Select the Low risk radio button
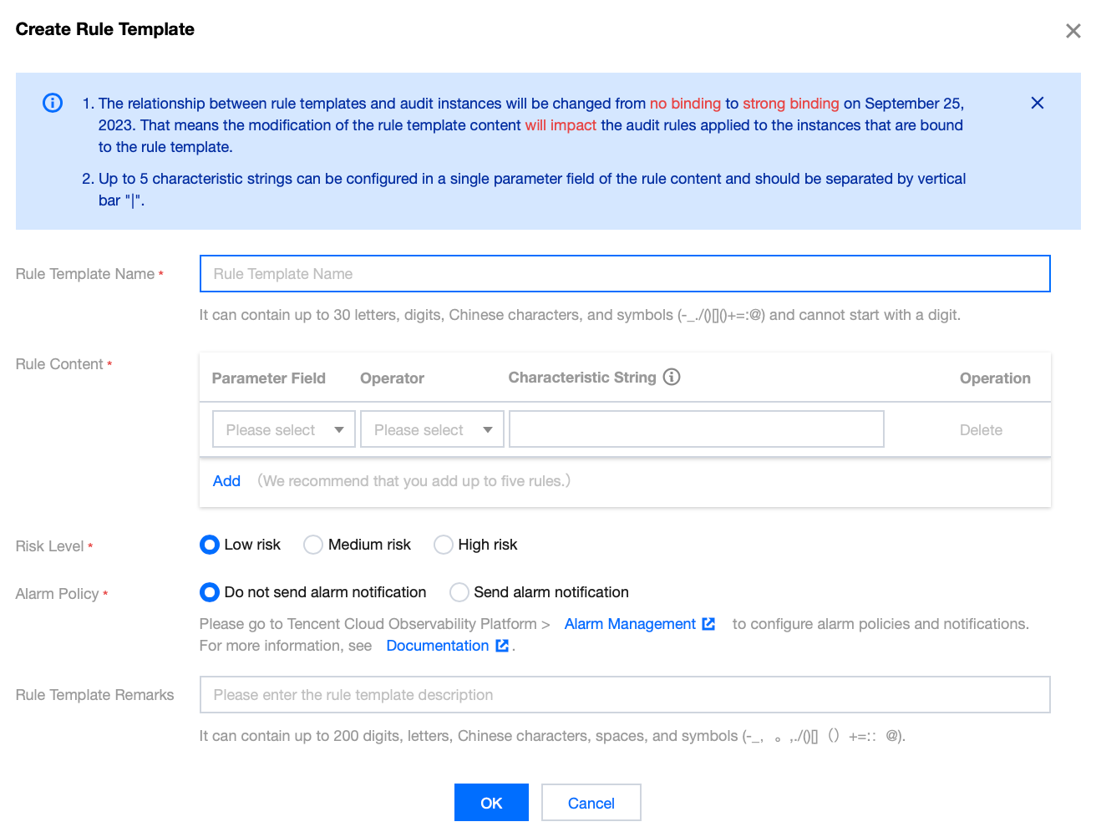 (210, 545)
